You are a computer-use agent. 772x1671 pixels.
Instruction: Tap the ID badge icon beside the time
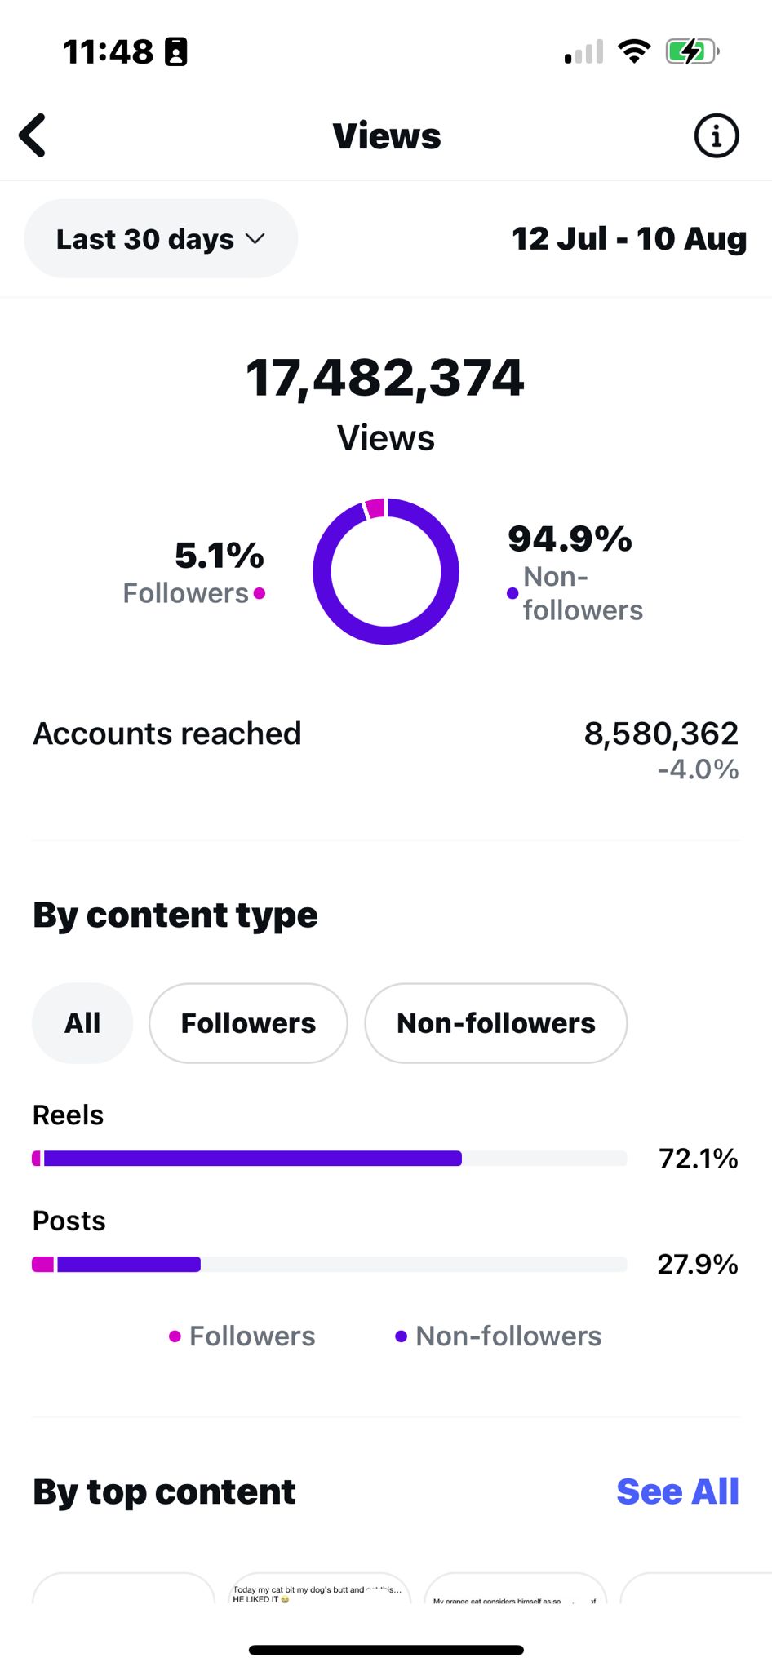(x=176, y=51)
